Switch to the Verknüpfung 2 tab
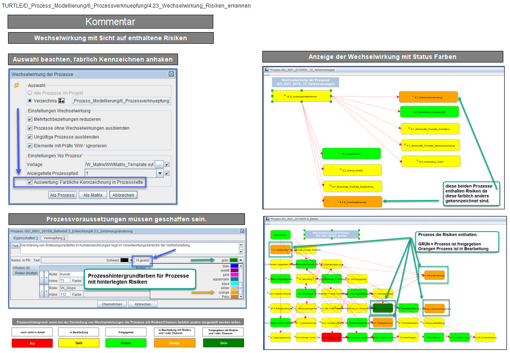This screenshot has width=510, height=353. click(54, 238)
